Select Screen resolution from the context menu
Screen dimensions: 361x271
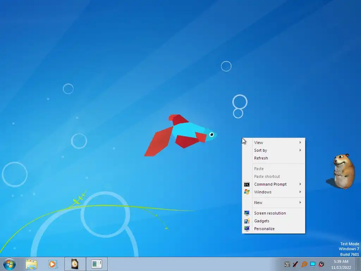pyautogui.click(x=274, y=213)
